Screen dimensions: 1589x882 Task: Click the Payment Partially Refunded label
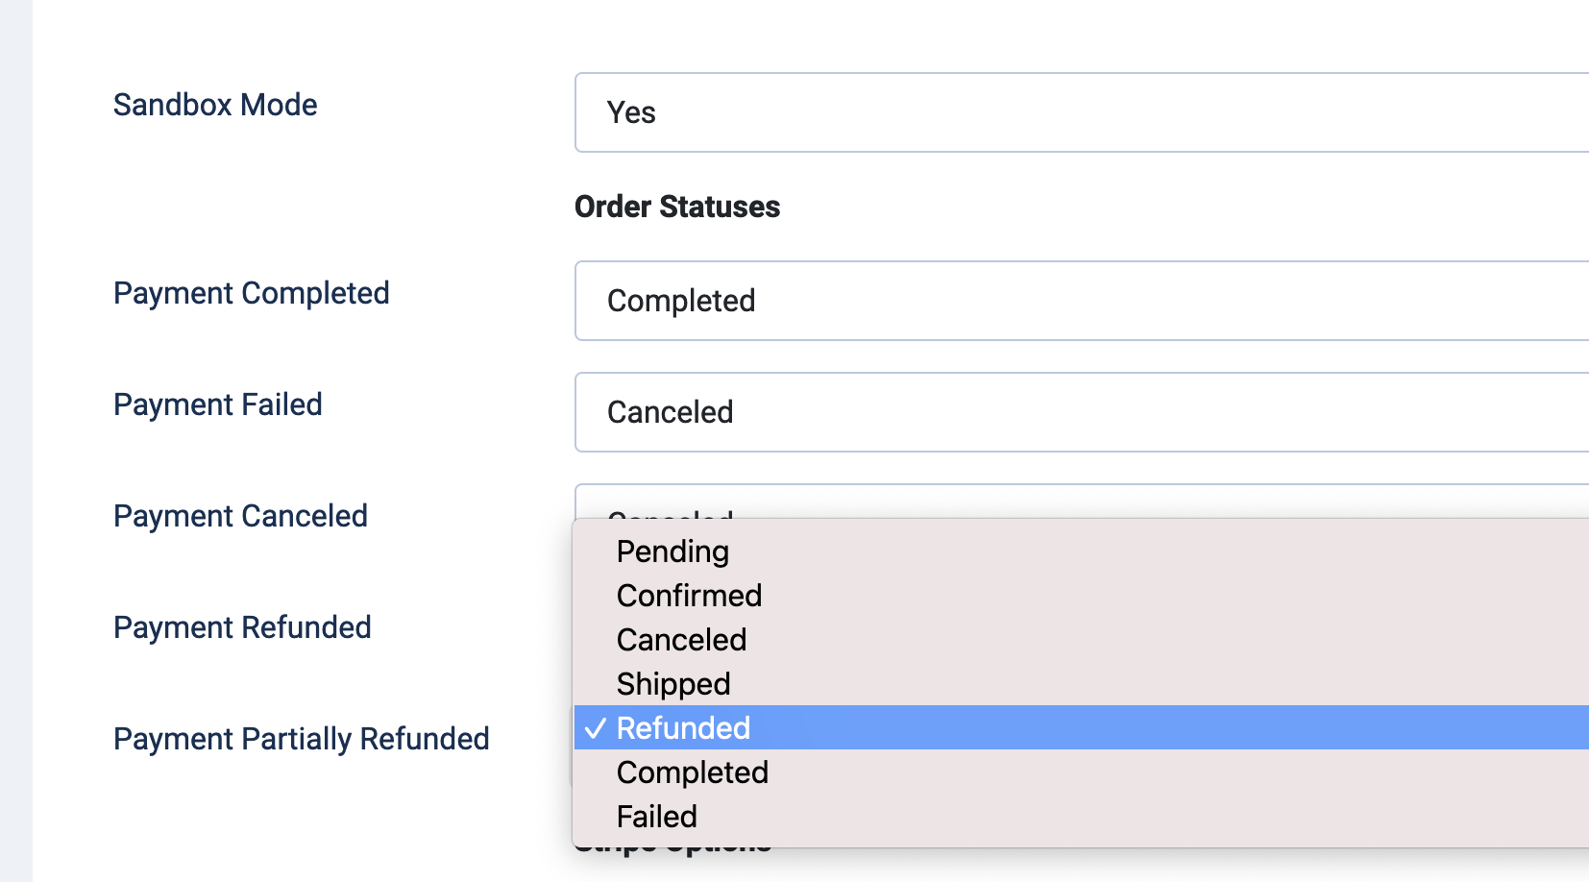point(301,739)
